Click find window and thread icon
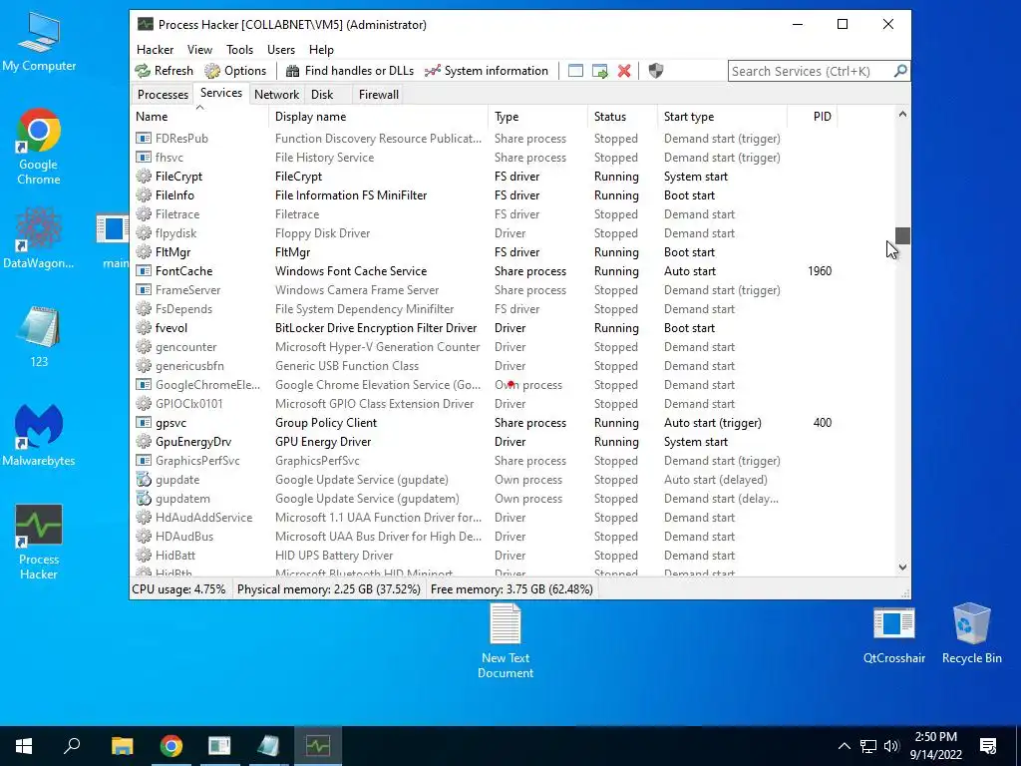Viewport: 1021px width, 766px height. 599,71
